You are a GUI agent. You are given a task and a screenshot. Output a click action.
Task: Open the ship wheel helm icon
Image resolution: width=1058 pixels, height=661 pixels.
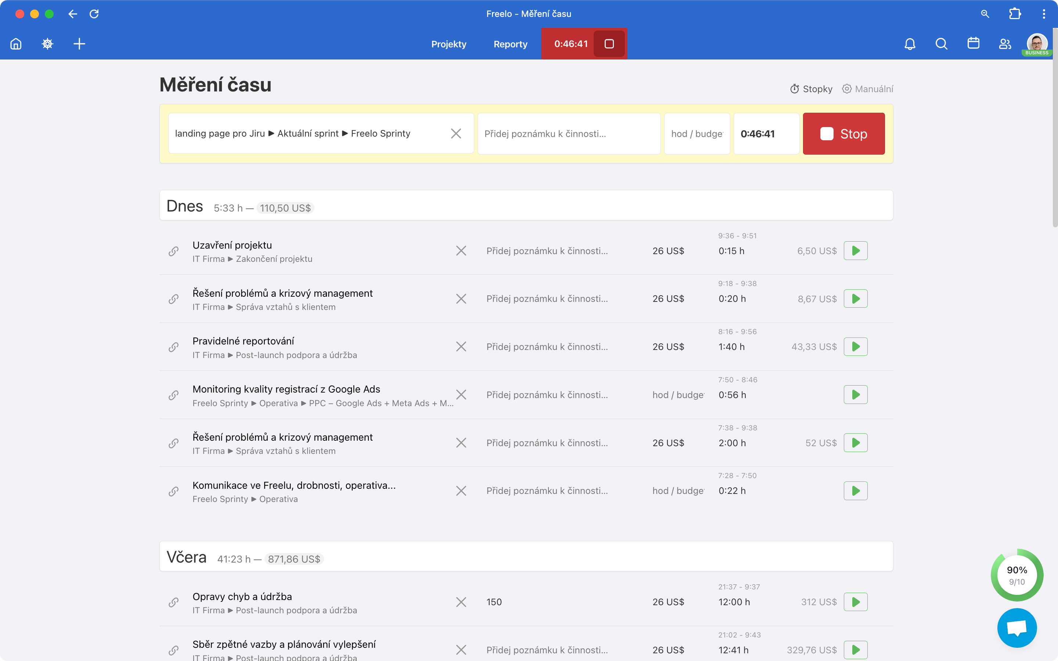[x=47, y=44]
